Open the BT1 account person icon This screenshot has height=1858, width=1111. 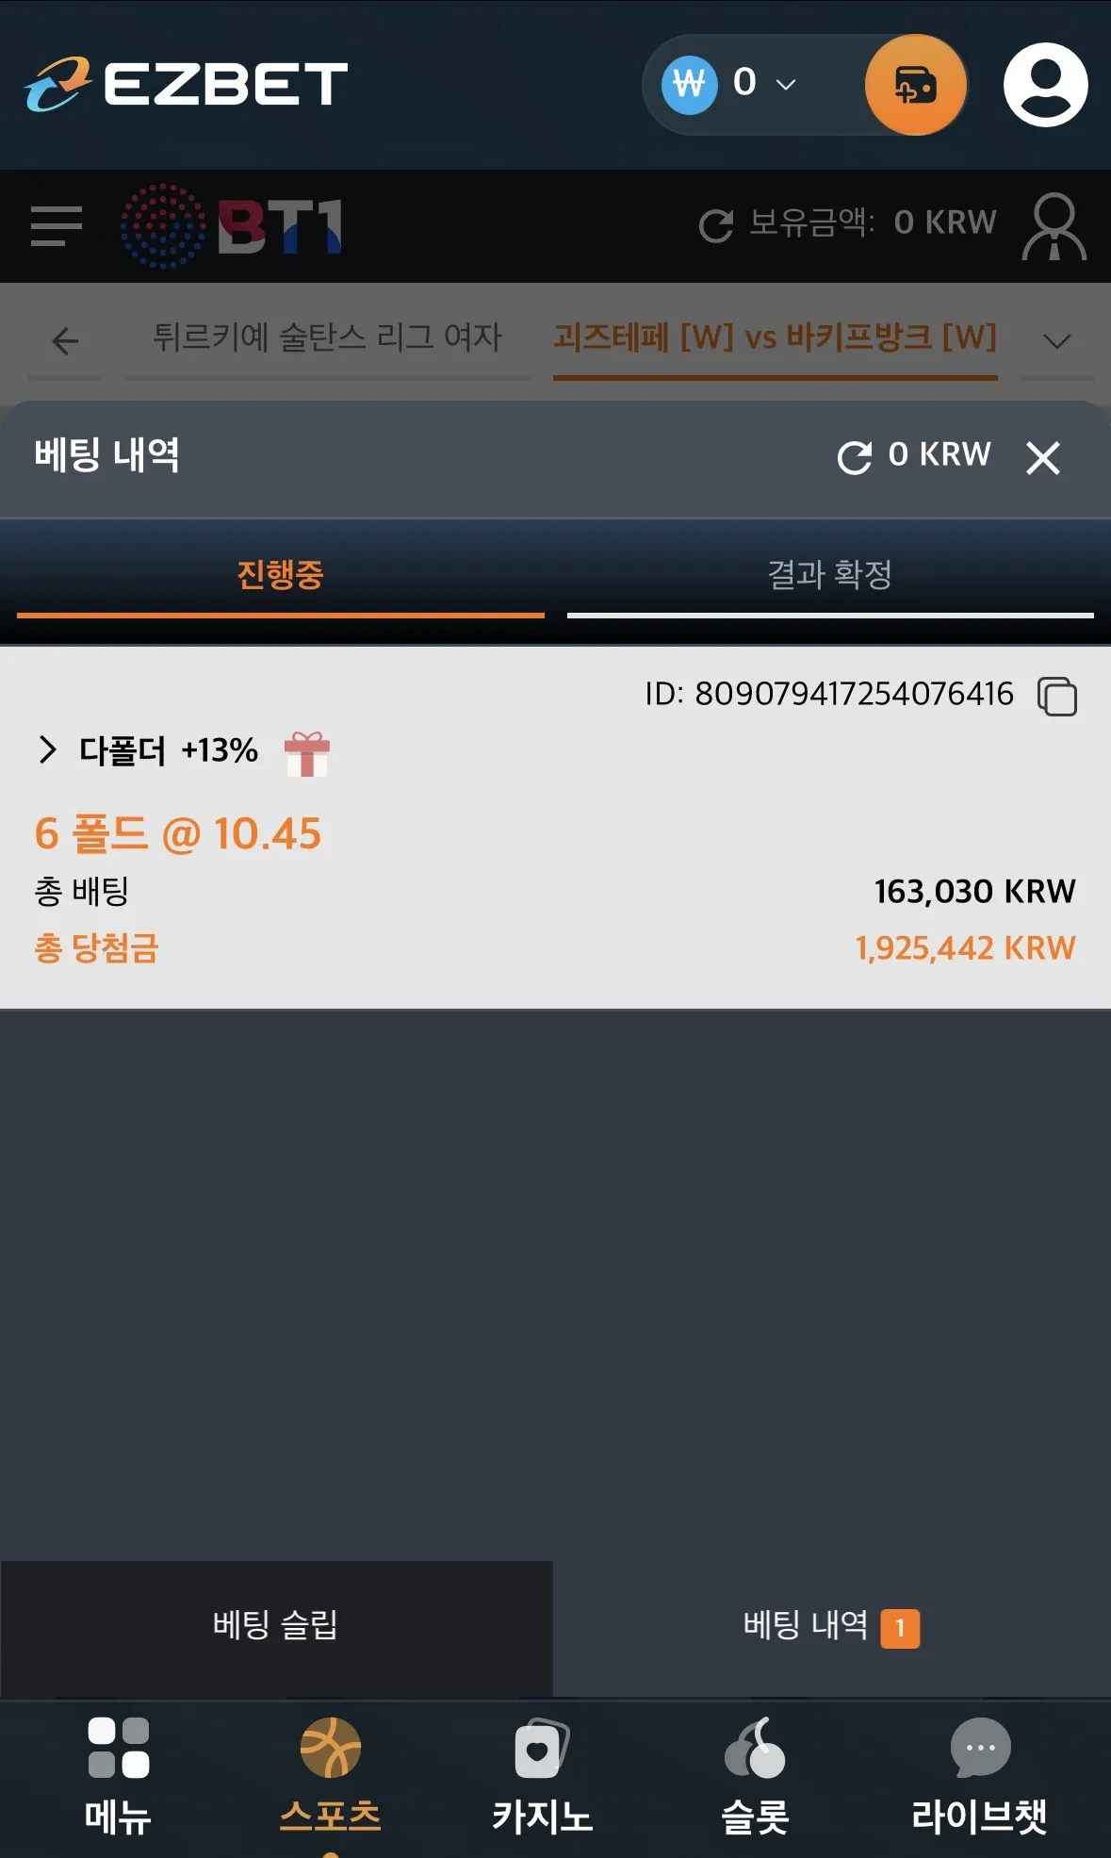[x=1054, y=226]
